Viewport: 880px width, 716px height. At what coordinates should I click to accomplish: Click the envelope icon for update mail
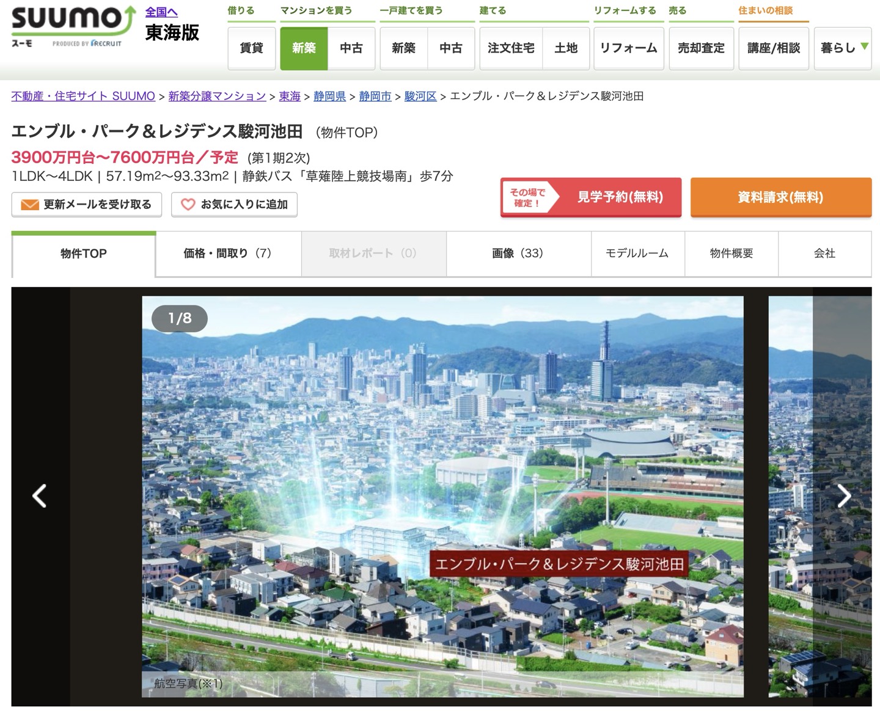pos(30,205)
